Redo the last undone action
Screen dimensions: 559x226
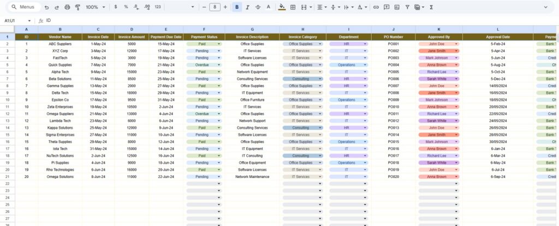click(x=57, y=7)
